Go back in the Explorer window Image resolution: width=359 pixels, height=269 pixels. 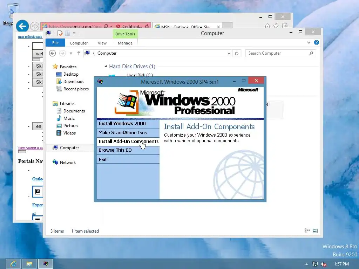(x=53, y=53)
